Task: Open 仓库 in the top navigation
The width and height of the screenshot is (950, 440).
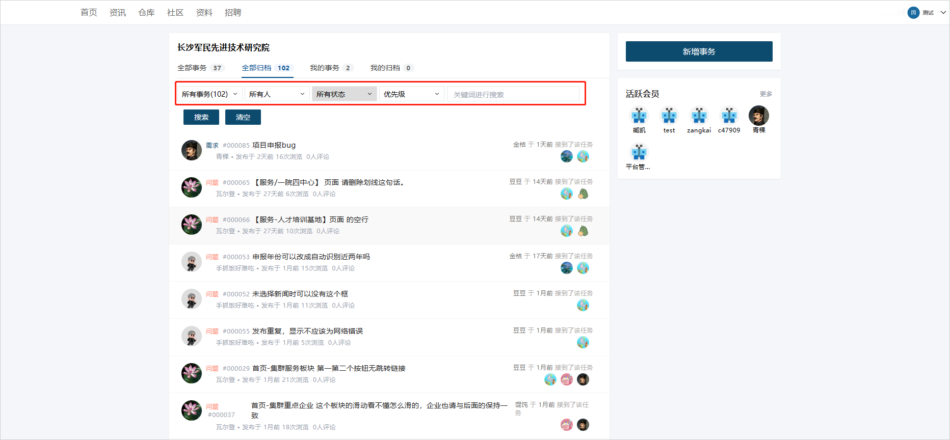Action: click(x=146, y=13)
